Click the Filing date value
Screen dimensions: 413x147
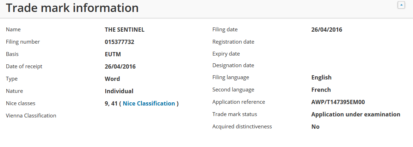coord(327,30)
